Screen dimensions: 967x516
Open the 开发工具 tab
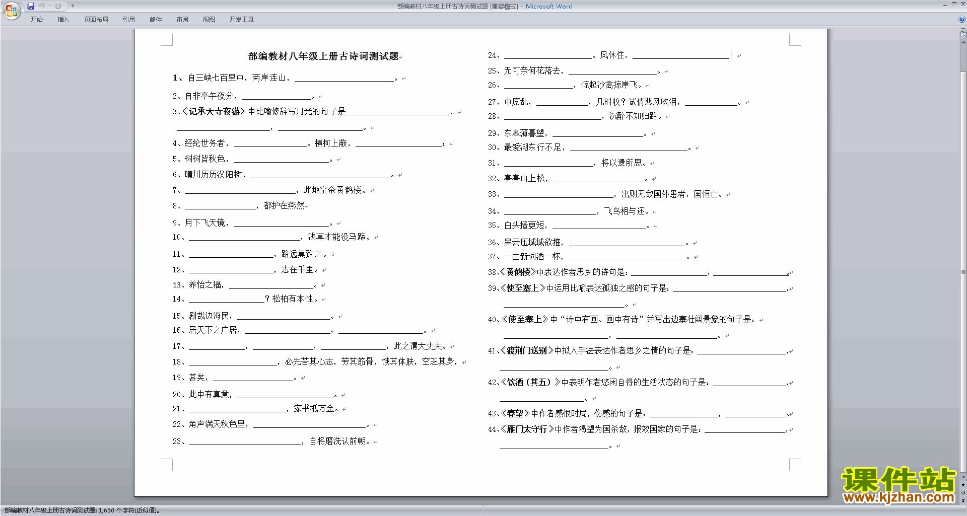pyautogui.click(x=242, y=19)
